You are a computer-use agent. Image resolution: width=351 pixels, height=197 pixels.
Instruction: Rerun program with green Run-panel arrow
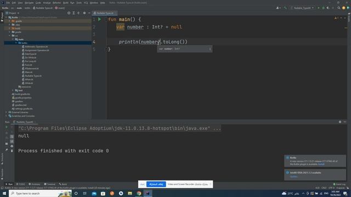tap(7, 127)
